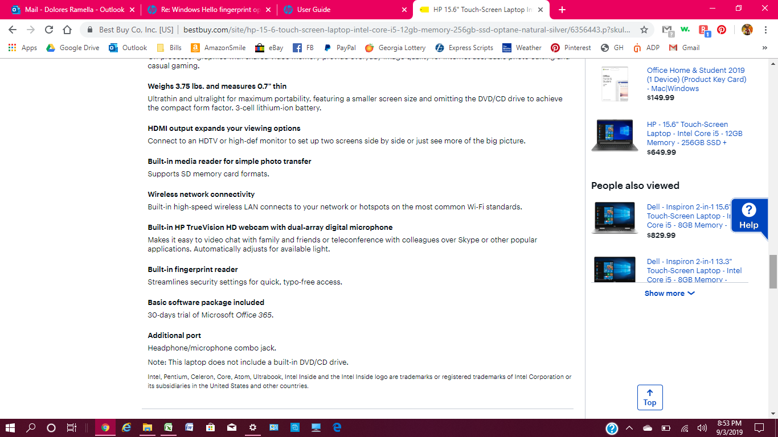Screen dimensions: 778x437
Task: Click the blue Help chat widget
Action: (749, 216)
